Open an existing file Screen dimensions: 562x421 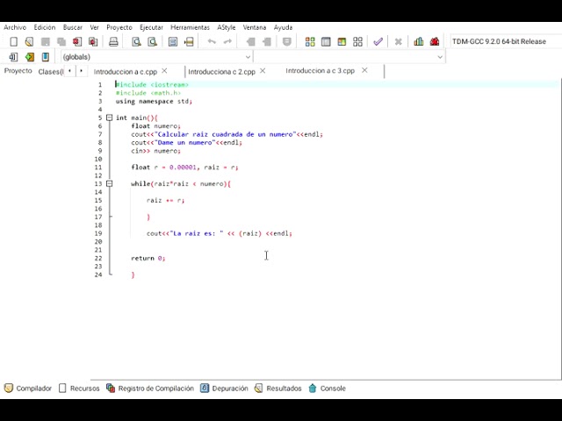(x=29, y=41)
